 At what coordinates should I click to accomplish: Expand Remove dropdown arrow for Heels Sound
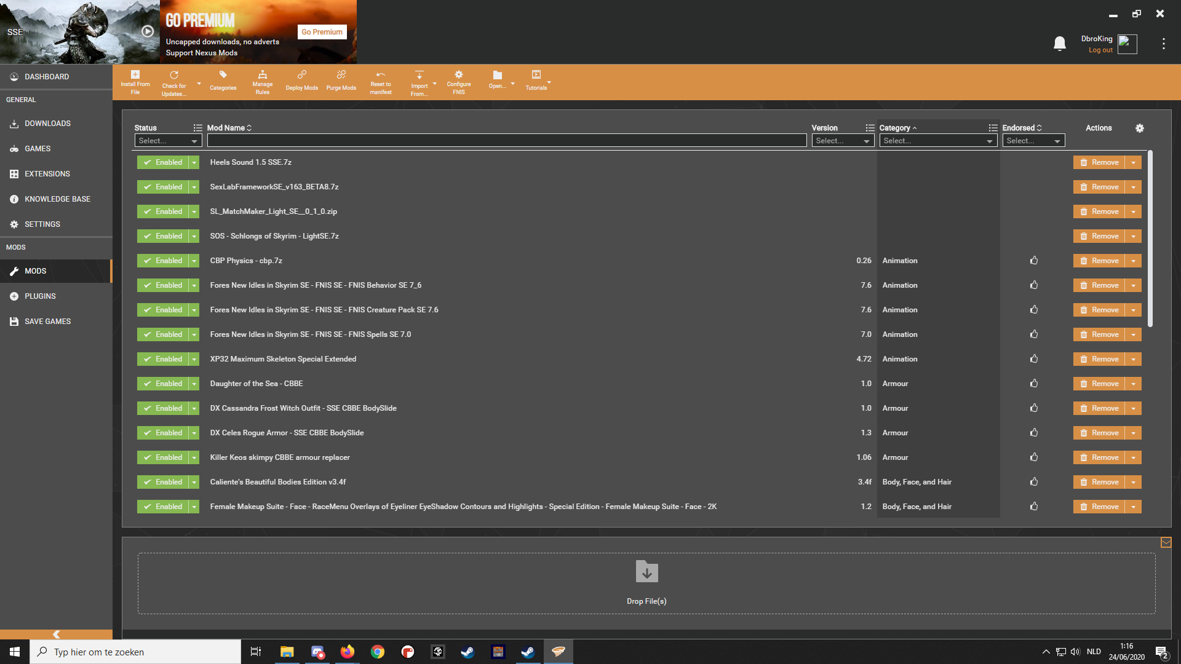coord(1133,162)
